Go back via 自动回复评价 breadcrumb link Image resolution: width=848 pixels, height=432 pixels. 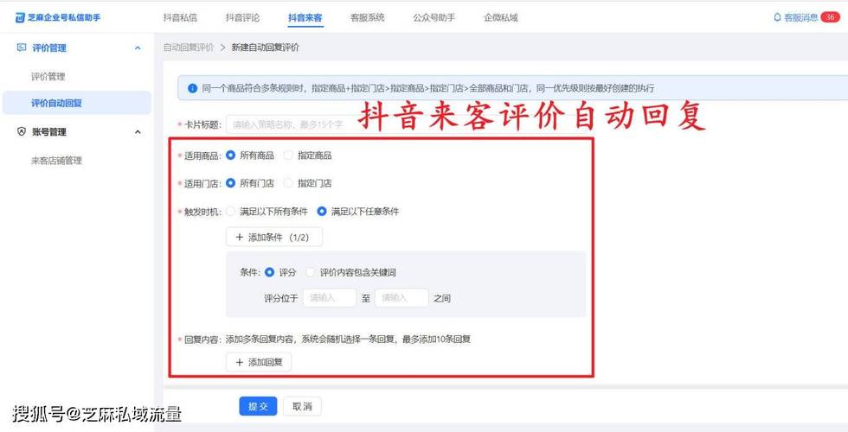coord(189,48)
